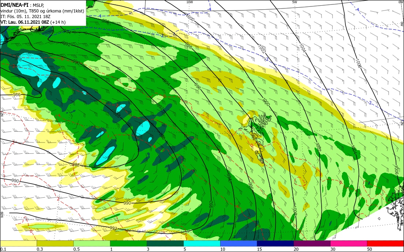Click the 'VT: Lau. 06.11.2021 08Z' valid time
404x252 pixels.
pos(25,22)
